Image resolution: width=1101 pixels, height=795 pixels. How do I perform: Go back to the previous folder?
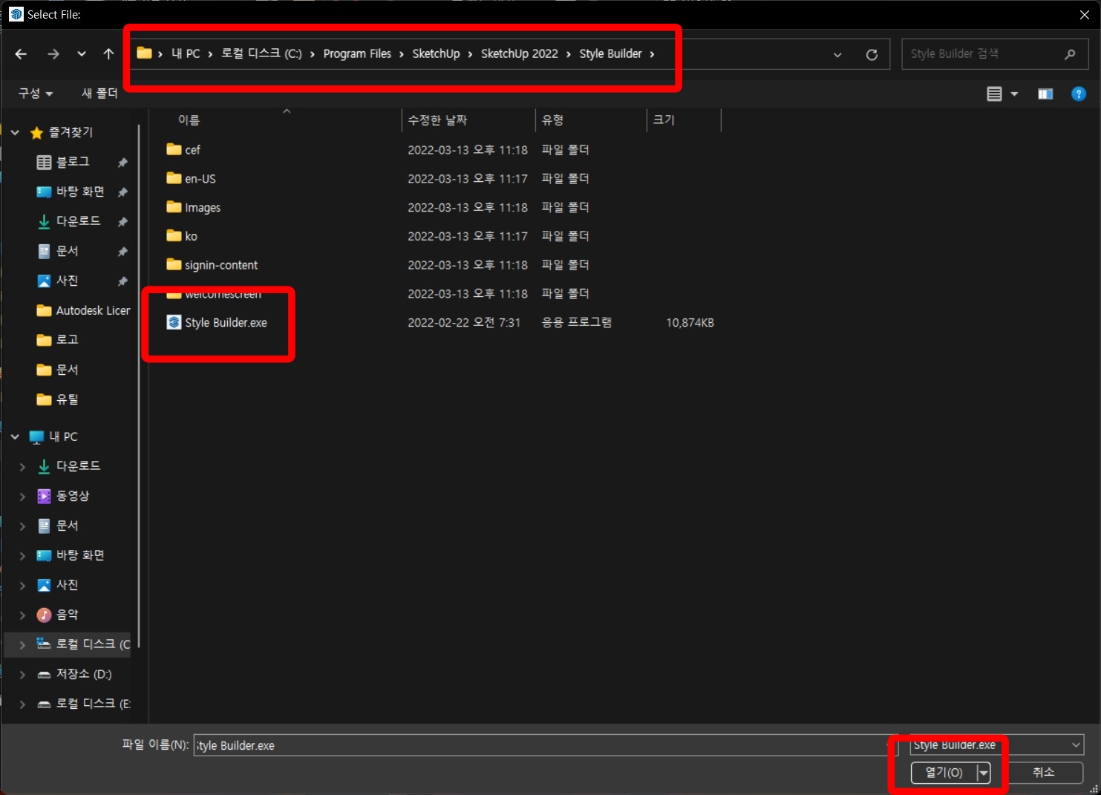[x=21, y=54]
